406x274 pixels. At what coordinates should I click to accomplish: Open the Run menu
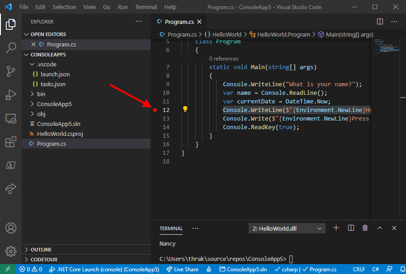pyautogui.click(x=122, y=7)
